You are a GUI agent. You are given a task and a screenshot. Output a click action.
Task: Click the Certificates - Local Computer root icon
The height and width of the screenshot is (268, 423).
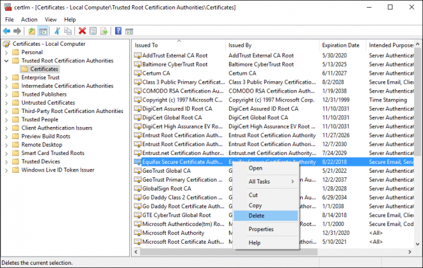point(6,44)
